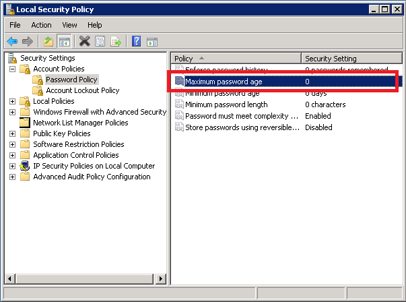Click the Public Key Policies folder icon
The height and width of the screenshot is (302, 406).
coord(25,133)
